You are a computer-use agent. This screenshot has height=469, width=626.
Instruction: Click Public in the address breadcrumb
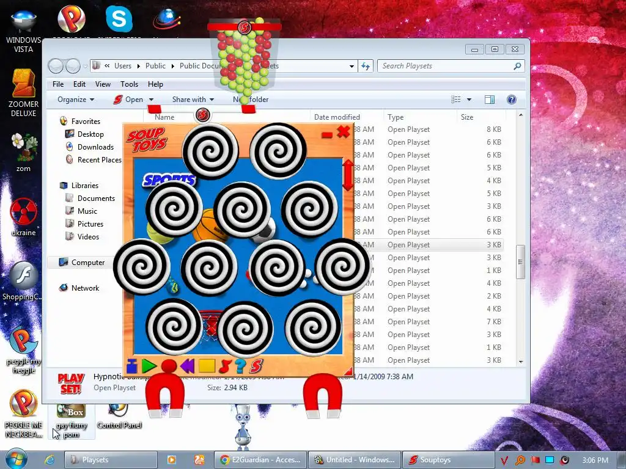155,66
